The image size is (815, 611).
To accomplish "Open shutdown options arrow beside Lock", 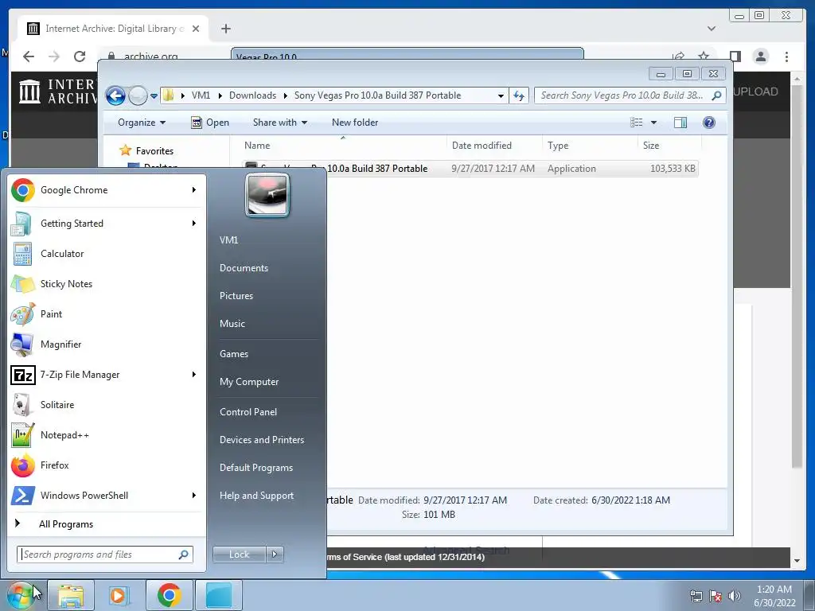I will coord(275,555).
